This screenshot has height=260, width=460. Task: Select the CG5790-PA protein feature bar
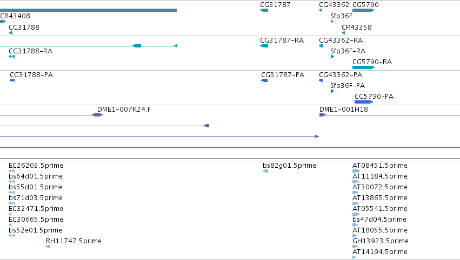tap(364, 102)
